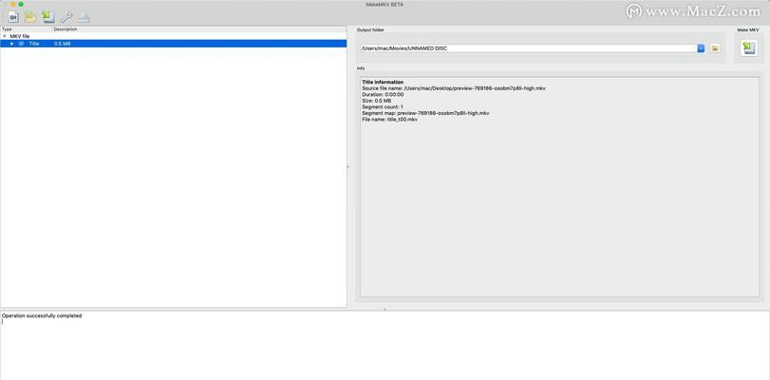
Task: Click the output folder path field
Action: coord(529,48)
